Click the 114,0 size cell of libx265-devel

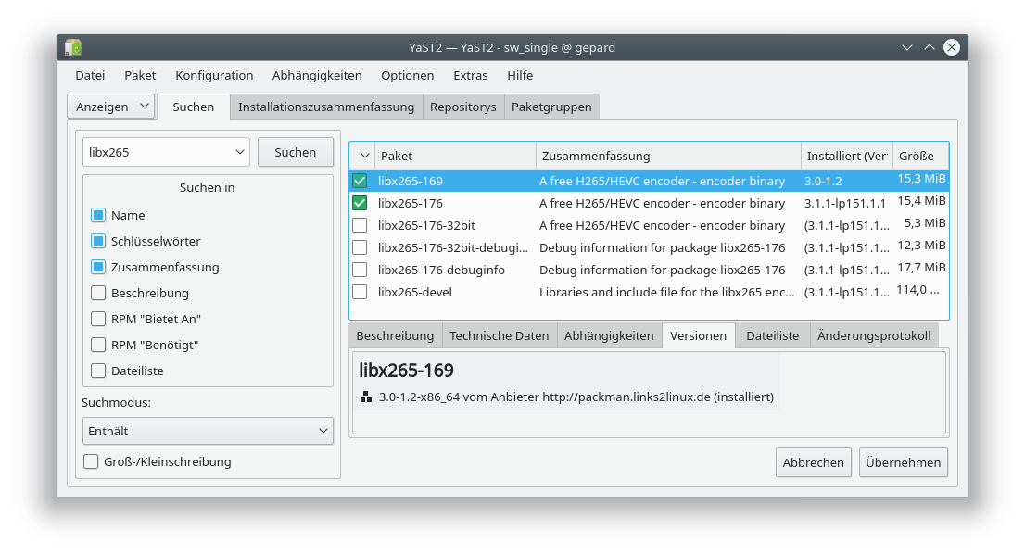pyautogui.click(x=917, y=290)
